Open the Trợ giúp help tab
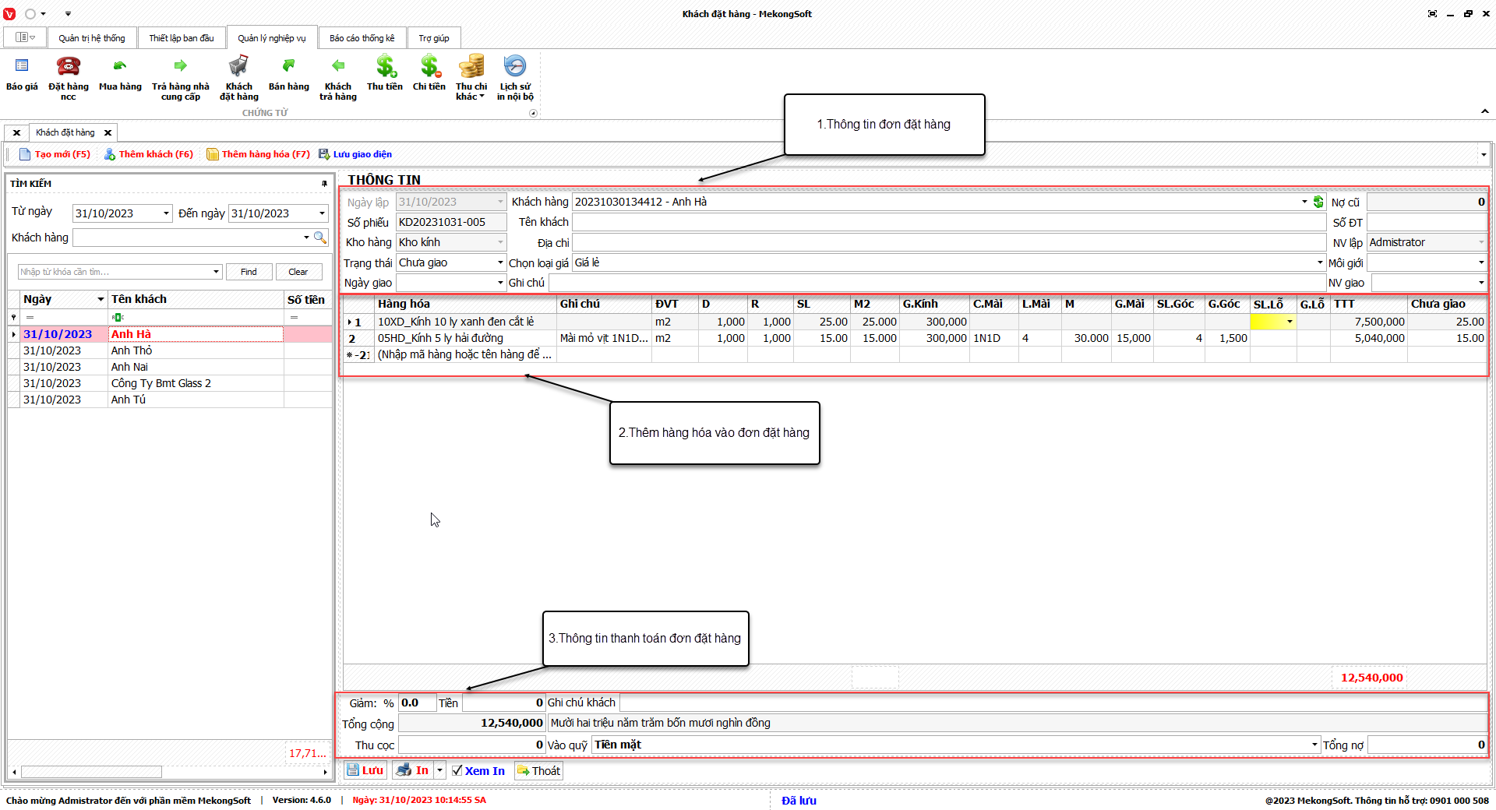The width and height of the screenshot is (1496, 810). pos(434,38)
